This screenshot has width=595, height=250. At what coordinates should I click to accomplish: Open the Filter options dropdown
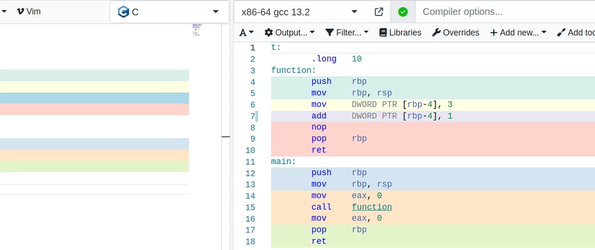[347, 33]
